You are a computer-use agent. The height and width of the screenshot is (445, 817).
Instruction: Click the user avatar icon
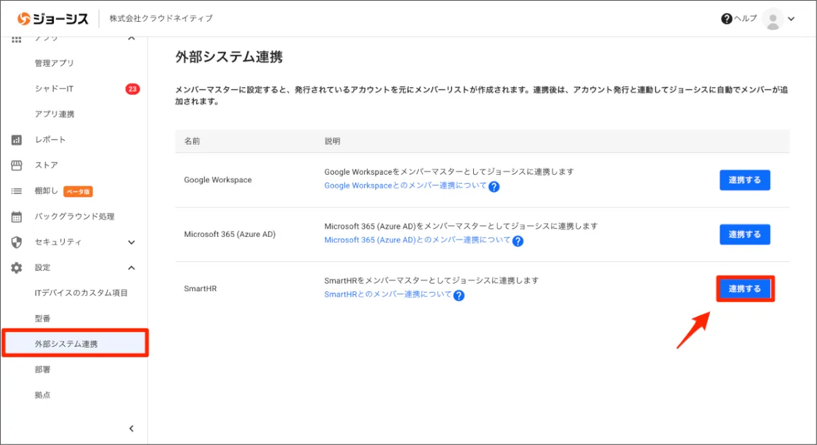pos(773,19)
